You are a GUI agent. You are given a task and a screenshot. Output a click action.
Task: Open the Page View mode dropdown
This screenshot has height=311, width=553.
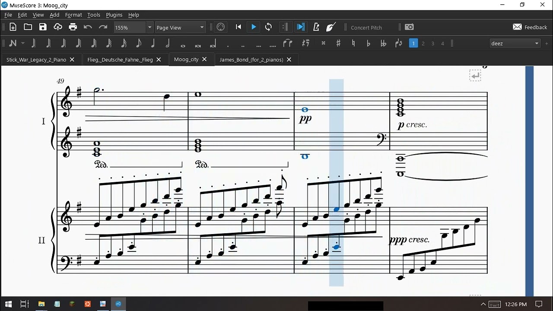180,27
